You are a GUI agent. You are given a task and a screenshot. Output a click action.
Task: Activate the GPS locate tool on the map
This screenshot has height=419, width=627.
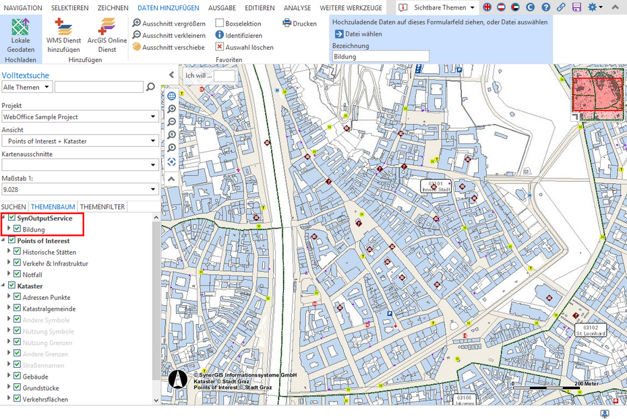pyautogui.click(x=171, y=162)
